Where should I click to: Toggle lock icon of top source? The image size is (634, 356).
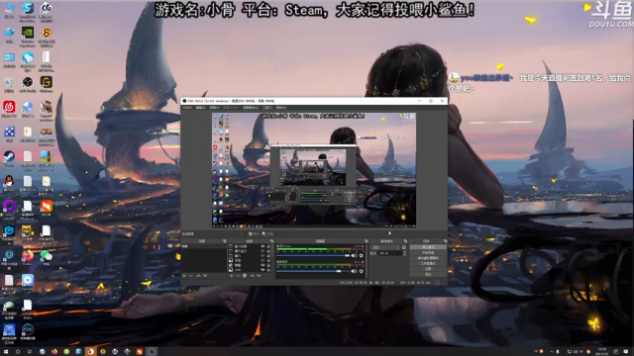pos(268,246)
